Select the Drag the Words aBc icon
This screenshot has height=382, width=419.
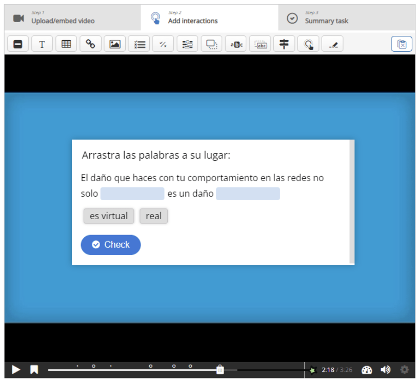point(236,44)
